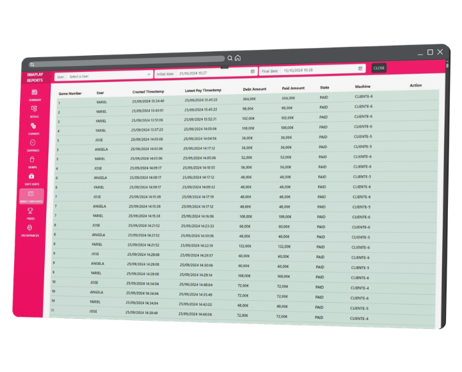The image size is (462, 372).
Task: Open Final date calendar picker
Action: coord(361,68)
